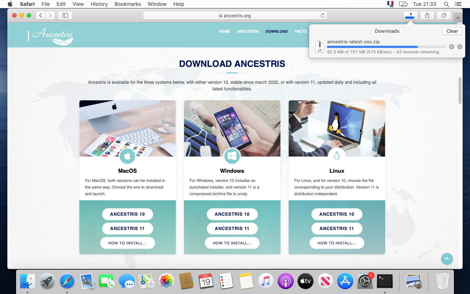
Task: Download ANCESTRIS 11 for MacOS
Action: click(127, 229)
